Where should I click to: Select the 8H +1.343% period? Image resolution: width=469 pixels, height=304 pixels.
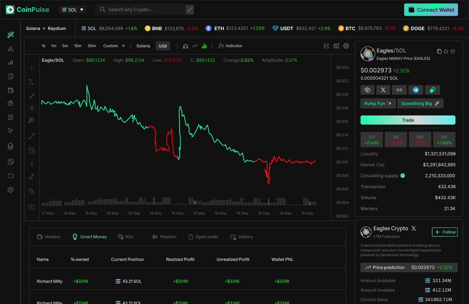click(444, 140)
